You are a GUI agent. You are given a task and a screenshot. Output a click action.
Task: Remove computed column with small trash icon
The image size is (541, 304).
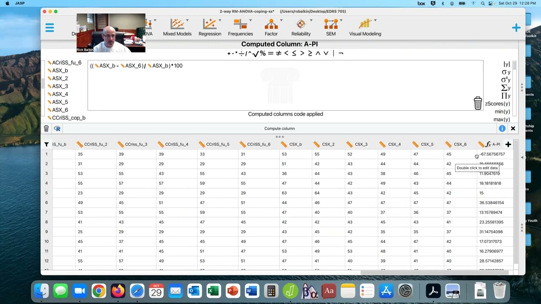pyautogui.click(x=46, y=128)
